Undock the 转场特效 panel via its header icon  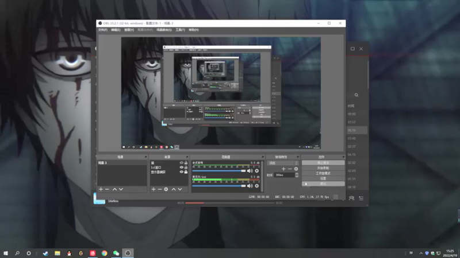[297, 157]
